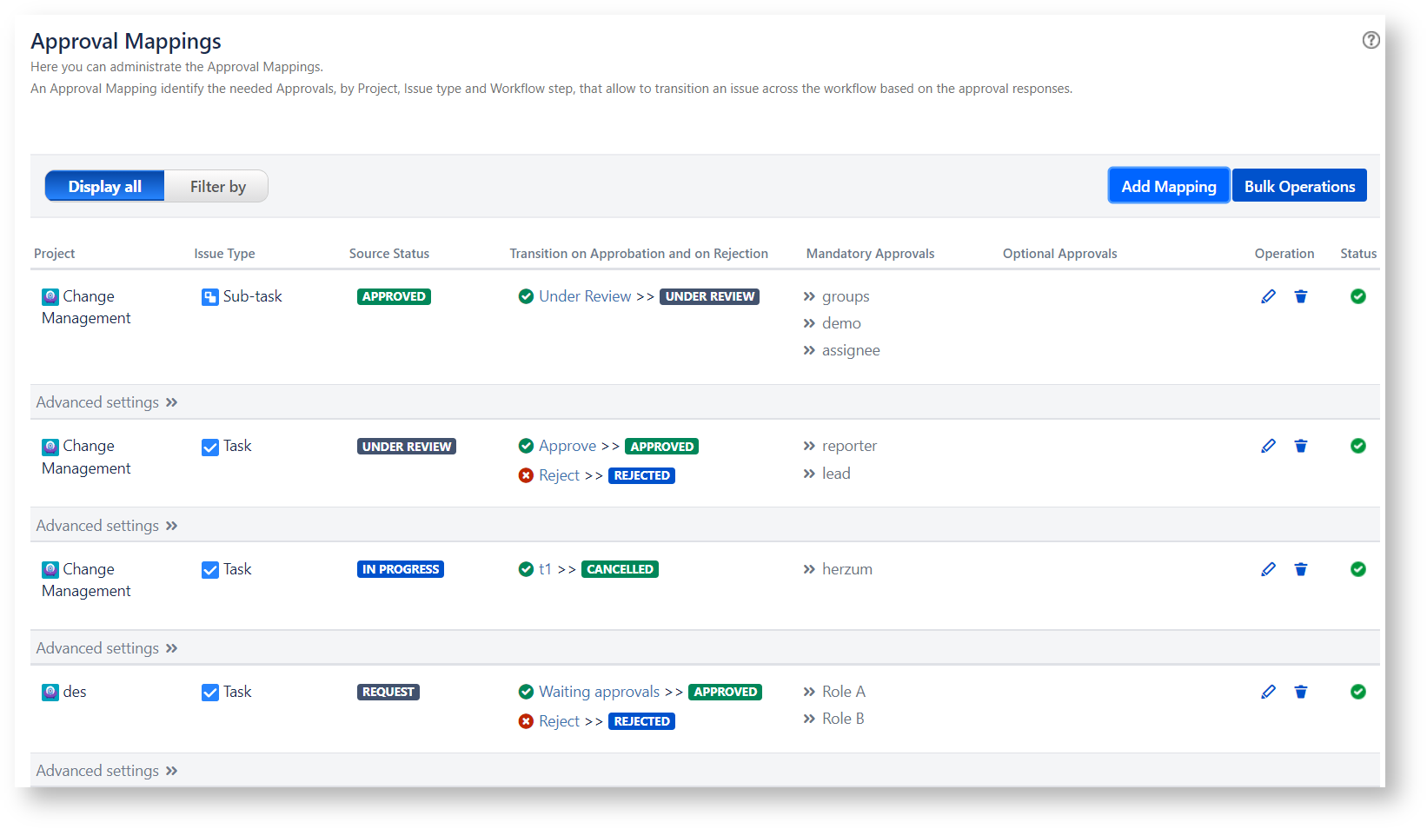Toggle status of the Sub-task mapping
Image resolution: width=1427 pixels, height=829 pixels.
[1357, 296]
